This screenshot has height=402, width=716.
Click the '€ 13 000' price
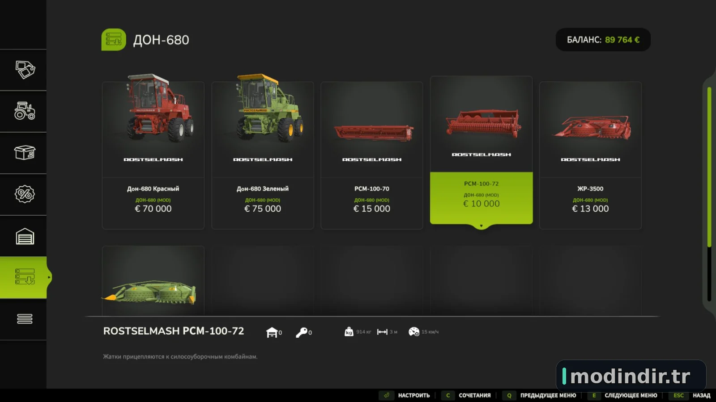coord(590,209)
